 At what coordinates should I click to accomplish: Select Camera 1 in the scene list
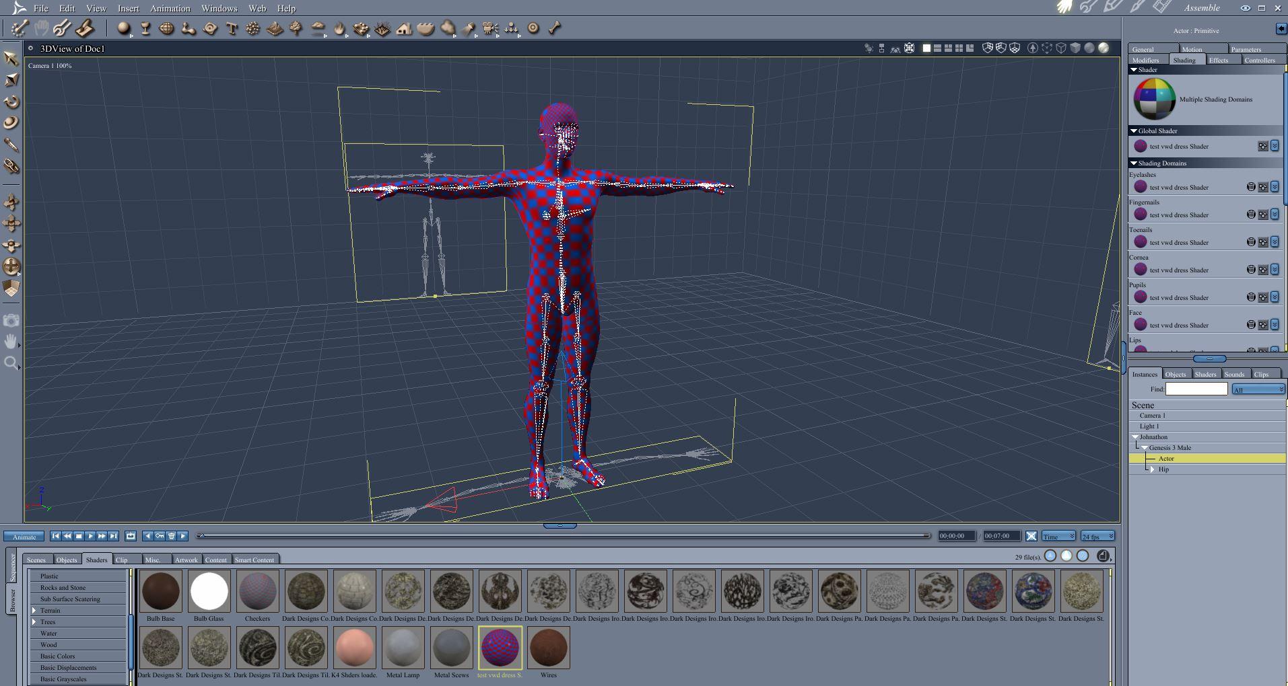pos(1153,416)
